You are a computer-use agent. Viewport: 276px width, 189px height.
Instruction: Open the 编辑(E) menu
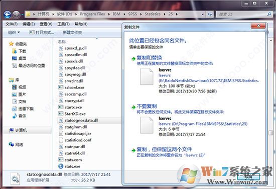click(x=28, y=24)
